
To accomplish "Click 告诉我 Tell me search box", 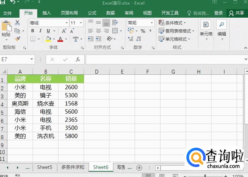I will tap(198, 13).
